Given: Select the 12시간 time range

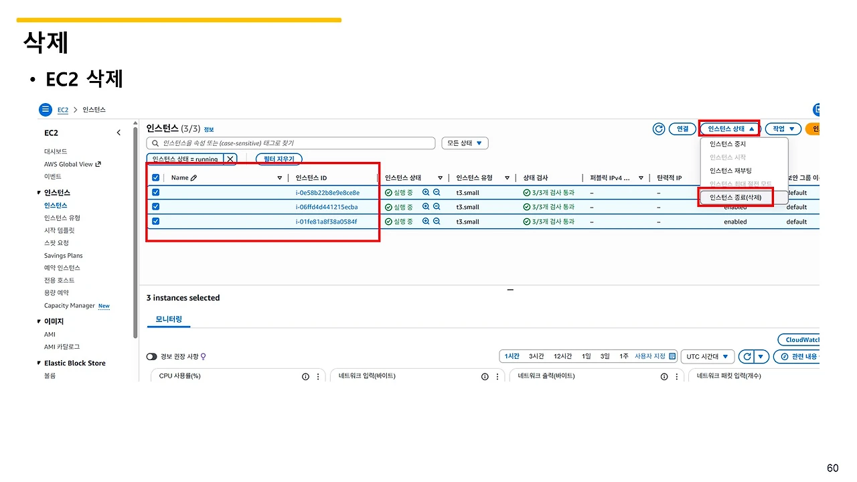Looking at the screenshot, I should point(562,356).
